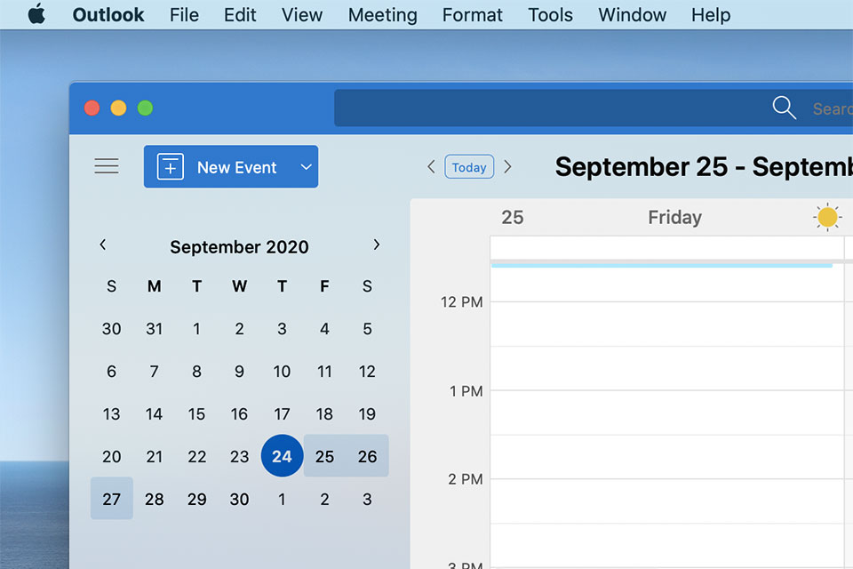Go back a week with the left chevron
Screen dimensions: 853x569
tap(431, 166)
